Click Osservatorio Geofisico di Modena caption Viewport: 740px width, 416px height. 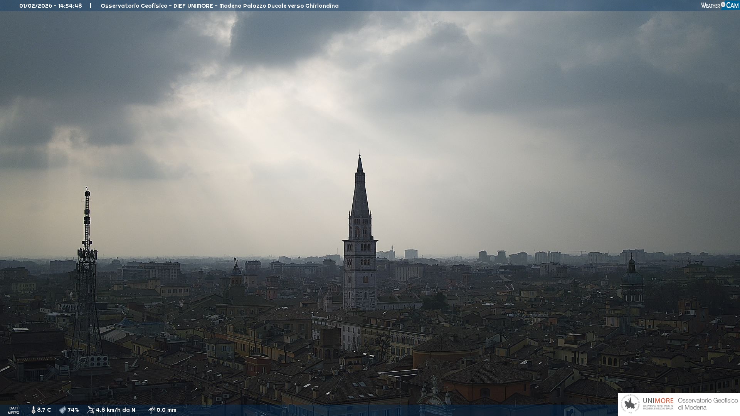[708, 404]
